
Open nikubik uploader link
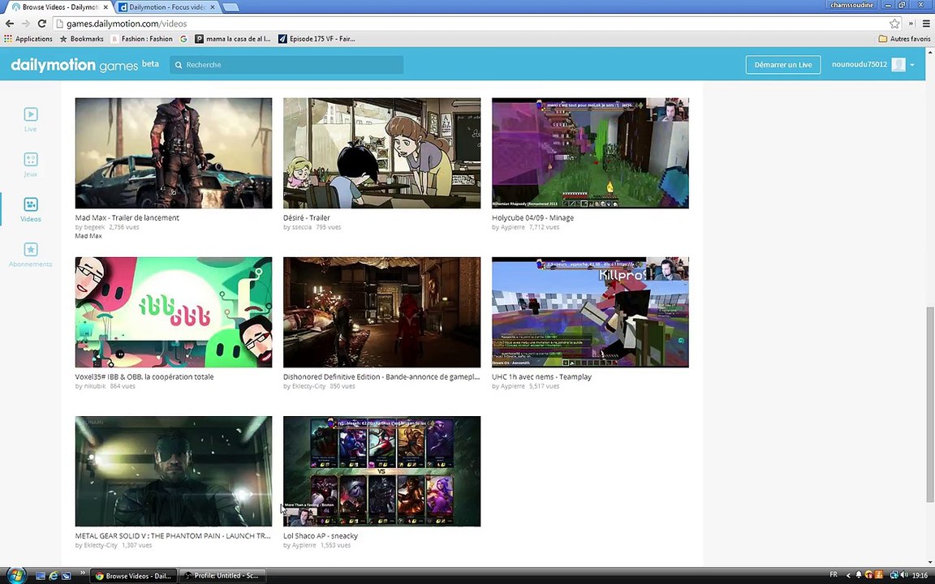95,386
